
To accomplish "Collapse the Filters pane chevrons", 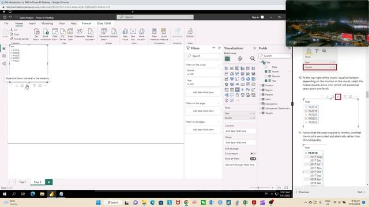I will click(x=219, y=48).
